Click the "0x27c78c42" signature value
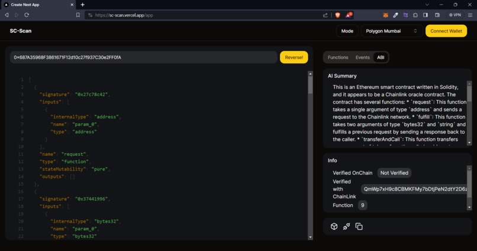Image resolution: width=477 pixels, height=251 pixels. 91,94
